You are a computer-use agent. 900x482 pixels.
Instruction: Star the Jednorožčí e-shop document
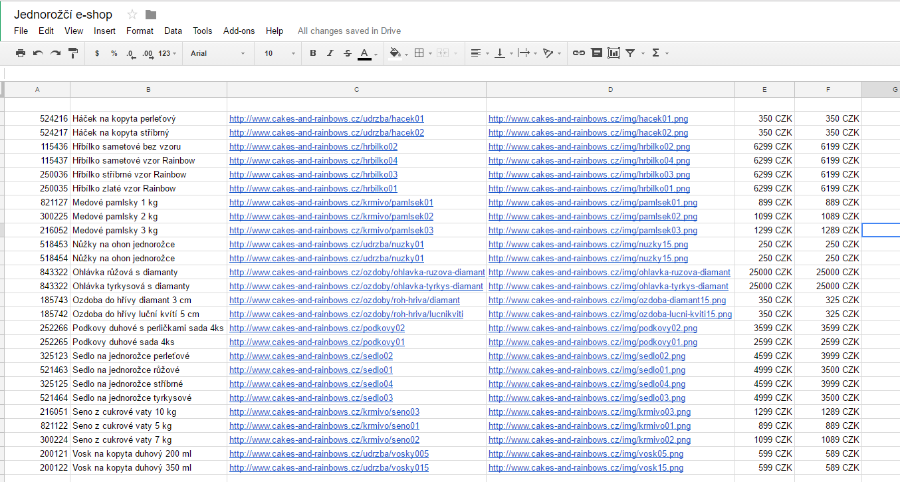point(132,15)
